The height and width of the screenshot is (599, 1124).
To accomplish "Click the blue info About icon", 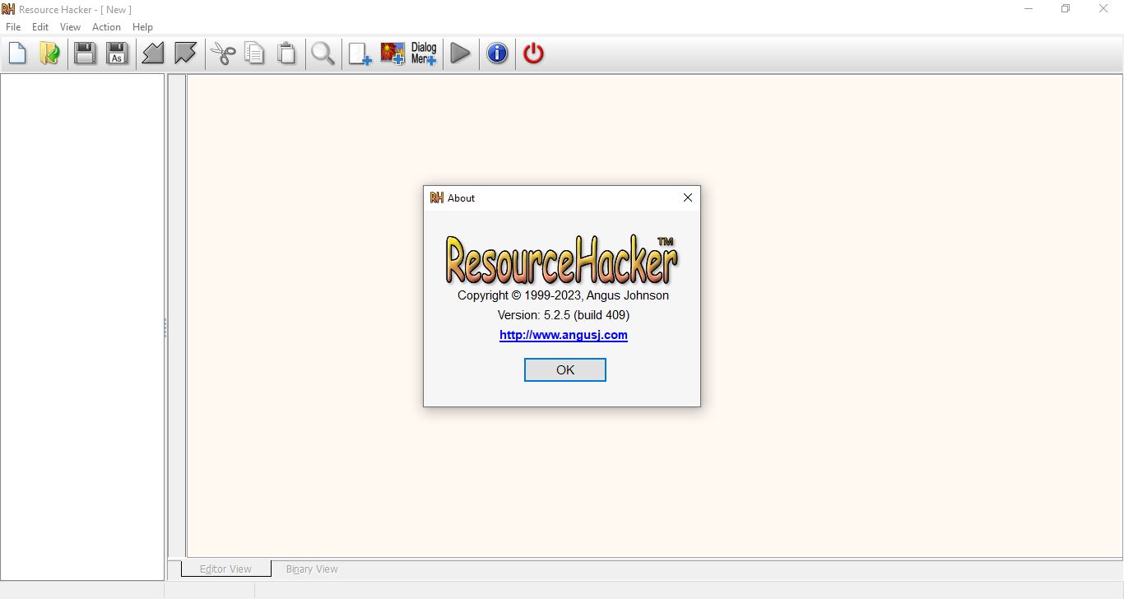I will [x=497, y=53].
